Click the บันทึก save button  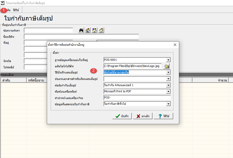122,116
